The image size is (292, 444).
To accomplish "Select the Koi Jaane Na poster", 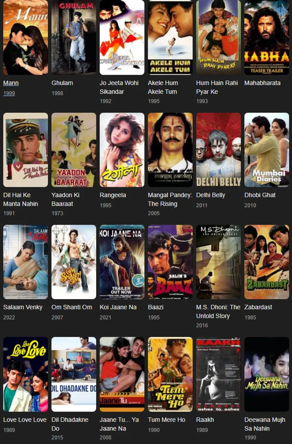I will coord(122,262).
